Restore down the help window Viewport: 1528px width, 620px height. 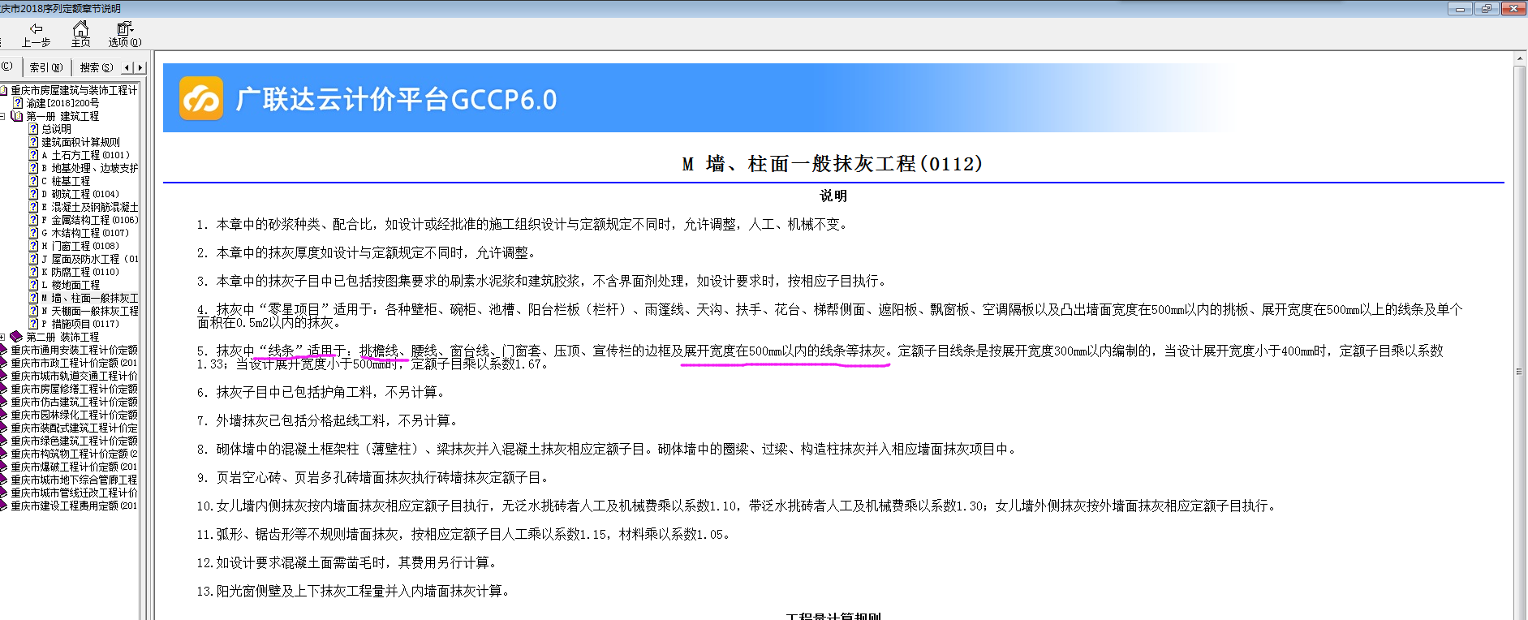click(1487, 8)
